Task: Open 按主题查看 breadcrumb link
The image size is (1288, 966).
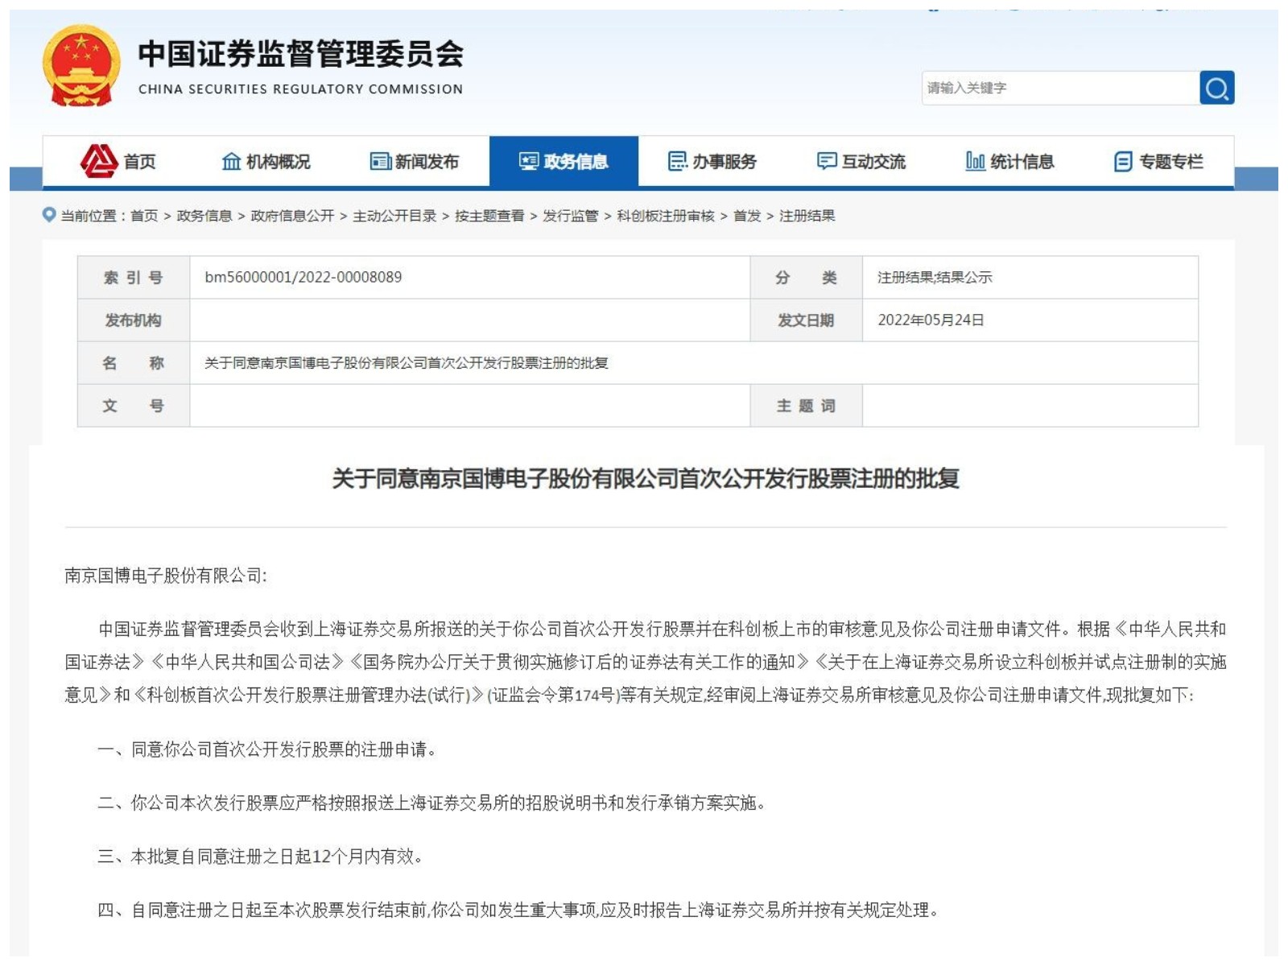Action: [489, 216]
